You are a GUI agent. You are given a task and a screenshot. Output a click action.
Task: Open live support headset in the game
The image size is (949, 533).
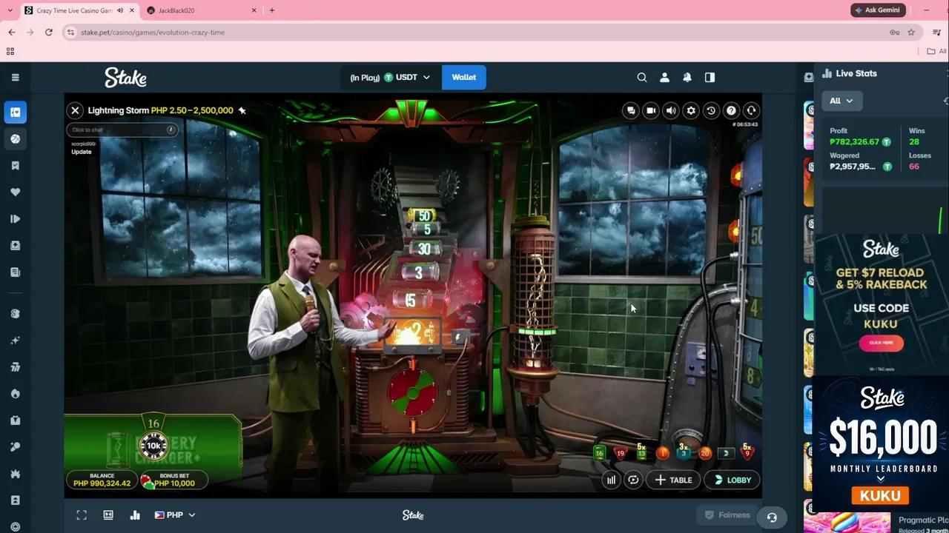click(751, 110)
